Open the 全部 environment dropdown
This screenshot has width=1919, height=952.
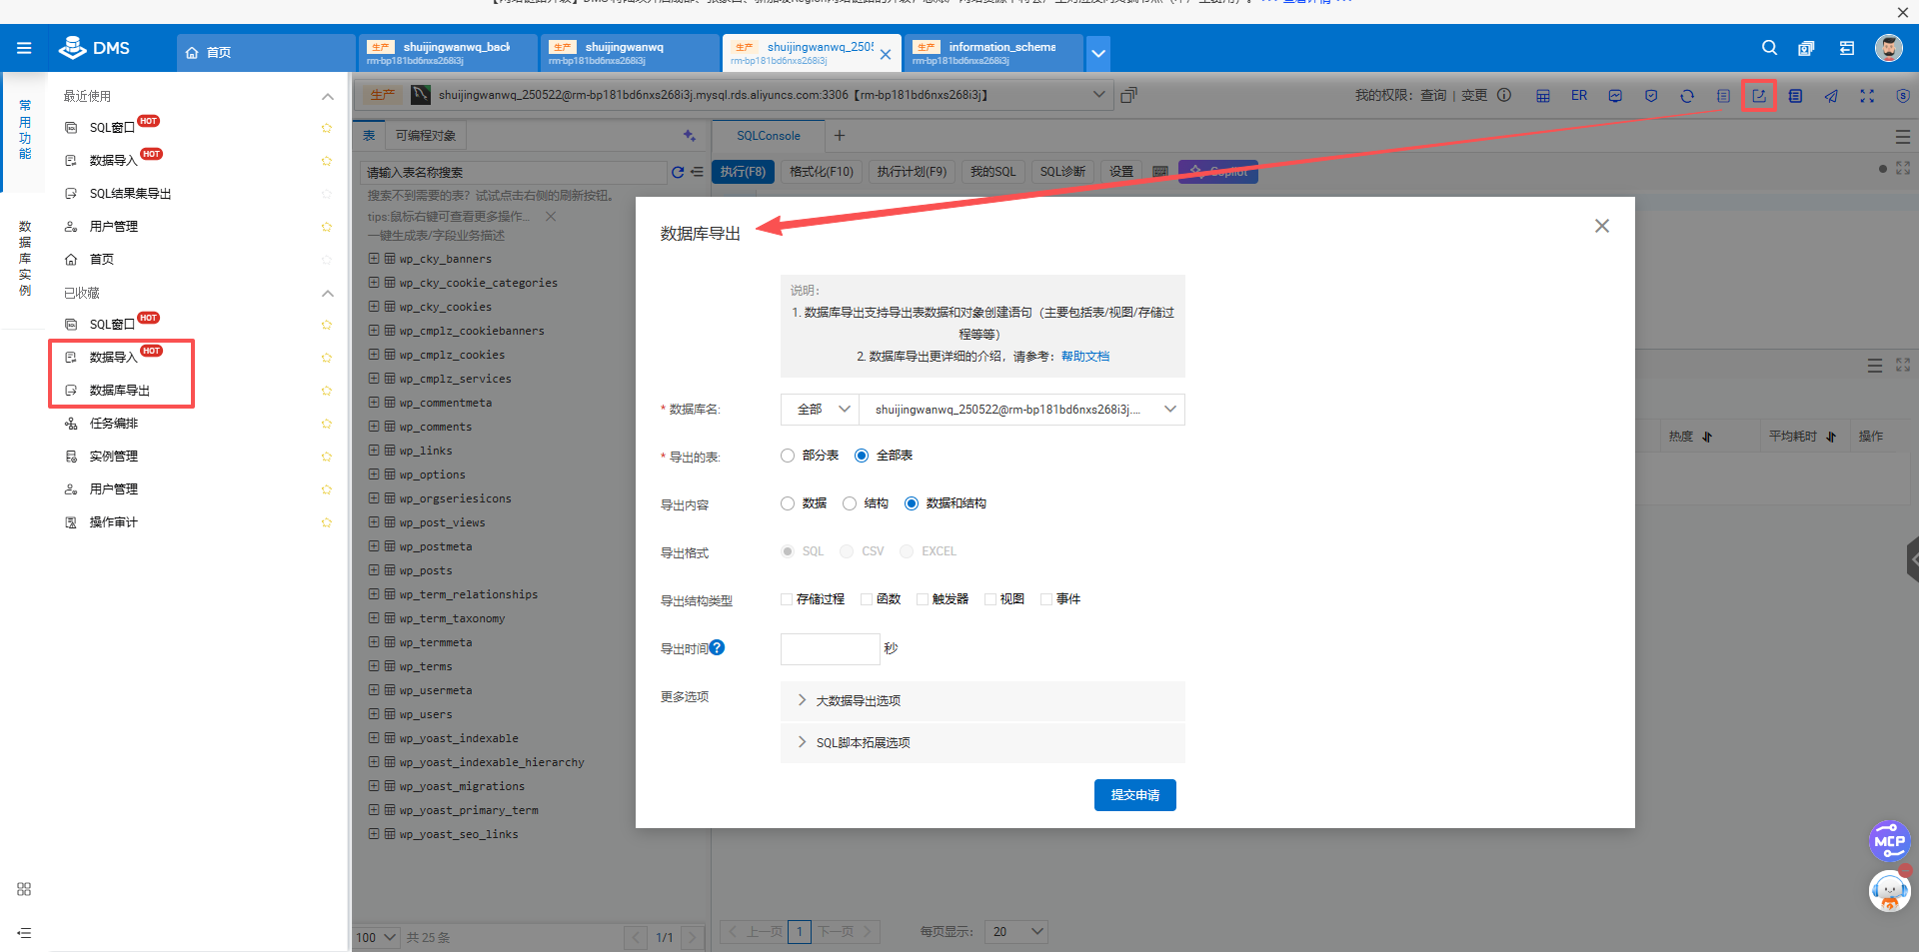coord(820,410)
